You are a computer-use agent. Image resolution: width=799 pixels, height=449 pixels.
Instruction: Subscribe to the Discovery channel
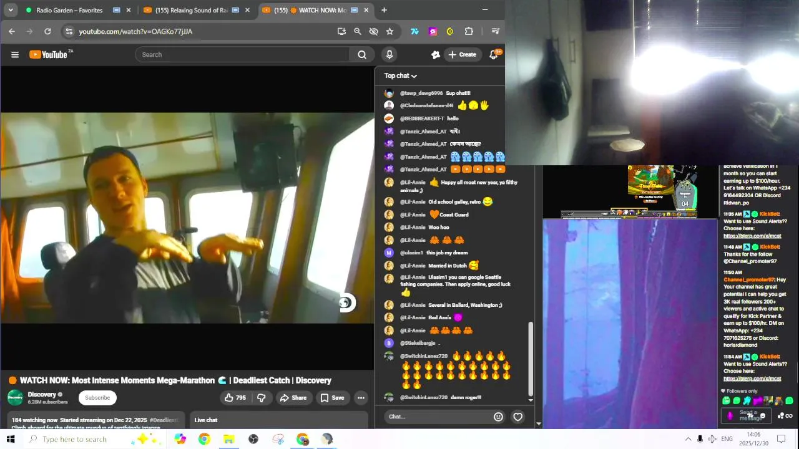coord(97,398)
